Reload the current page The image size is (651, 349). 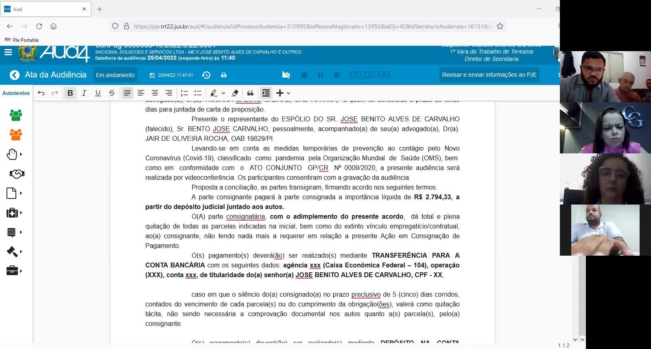(39, 26)
